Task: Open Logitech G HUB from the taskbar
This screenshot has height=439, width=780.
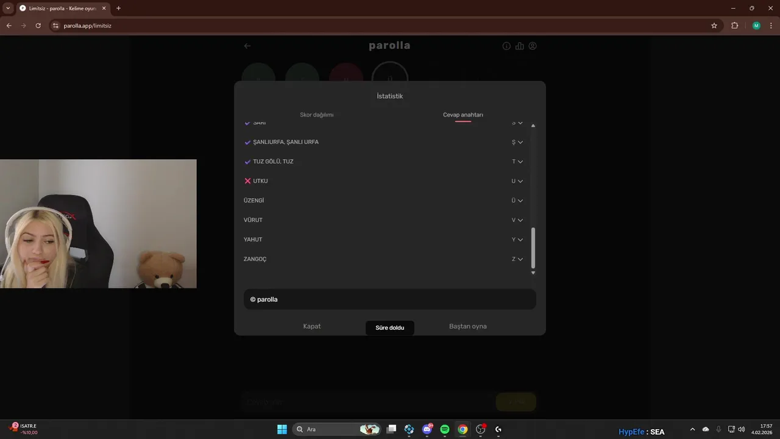Action: pos(498,429)
